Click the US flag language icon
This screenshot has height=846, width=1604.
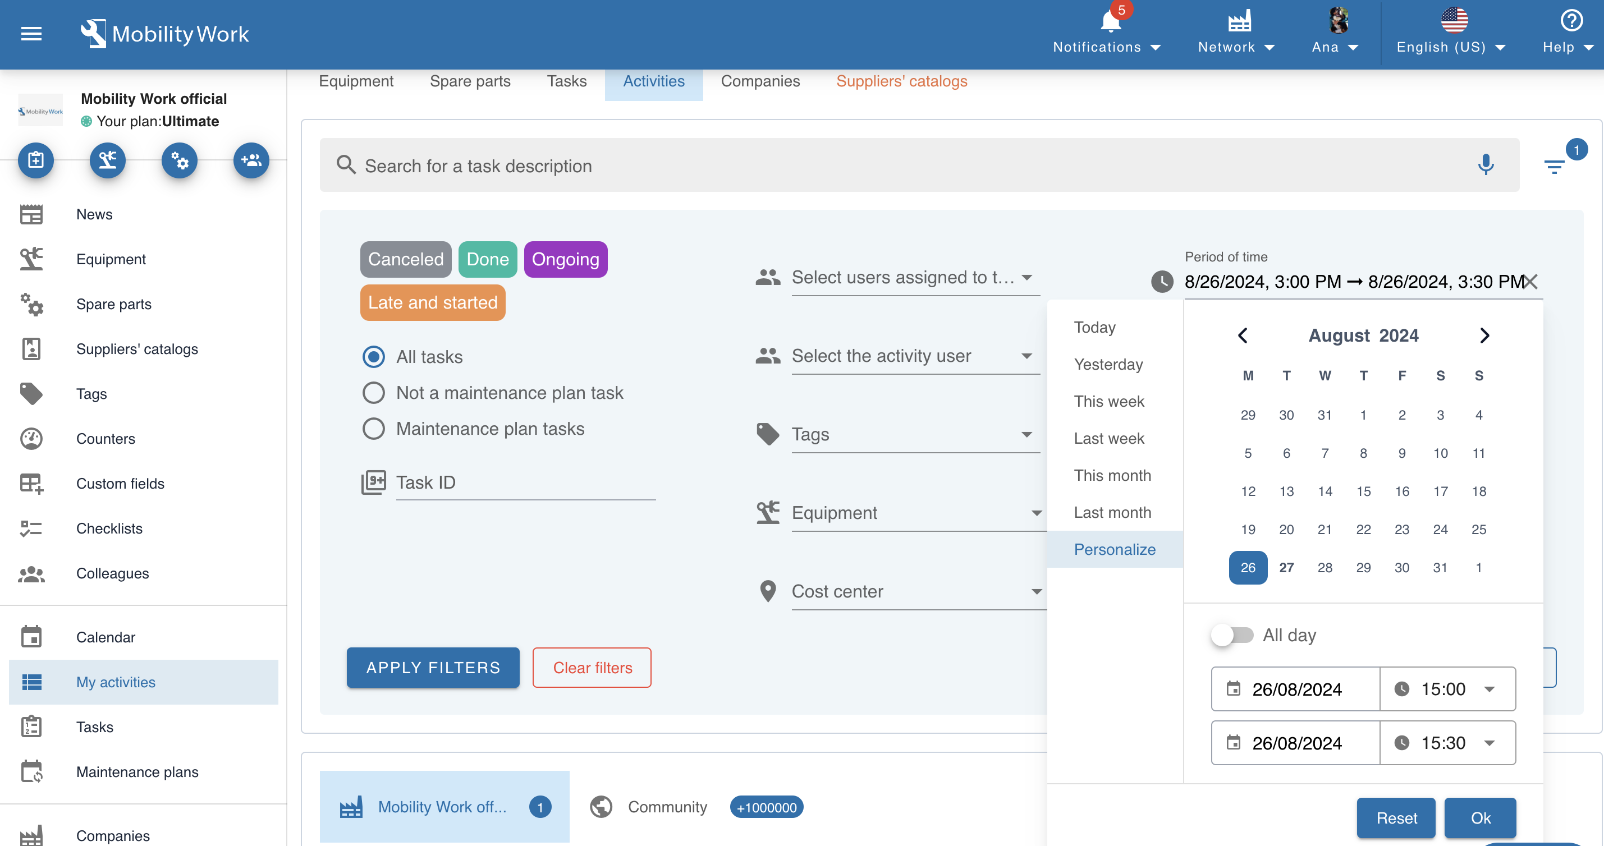point(1455,21)
